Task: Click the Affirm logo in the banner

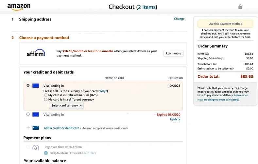Action: point(36,53)
